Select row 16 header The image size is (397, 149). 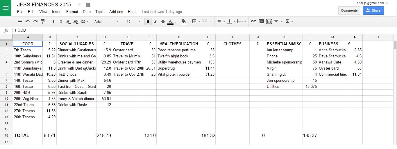(x=6, y=135)
